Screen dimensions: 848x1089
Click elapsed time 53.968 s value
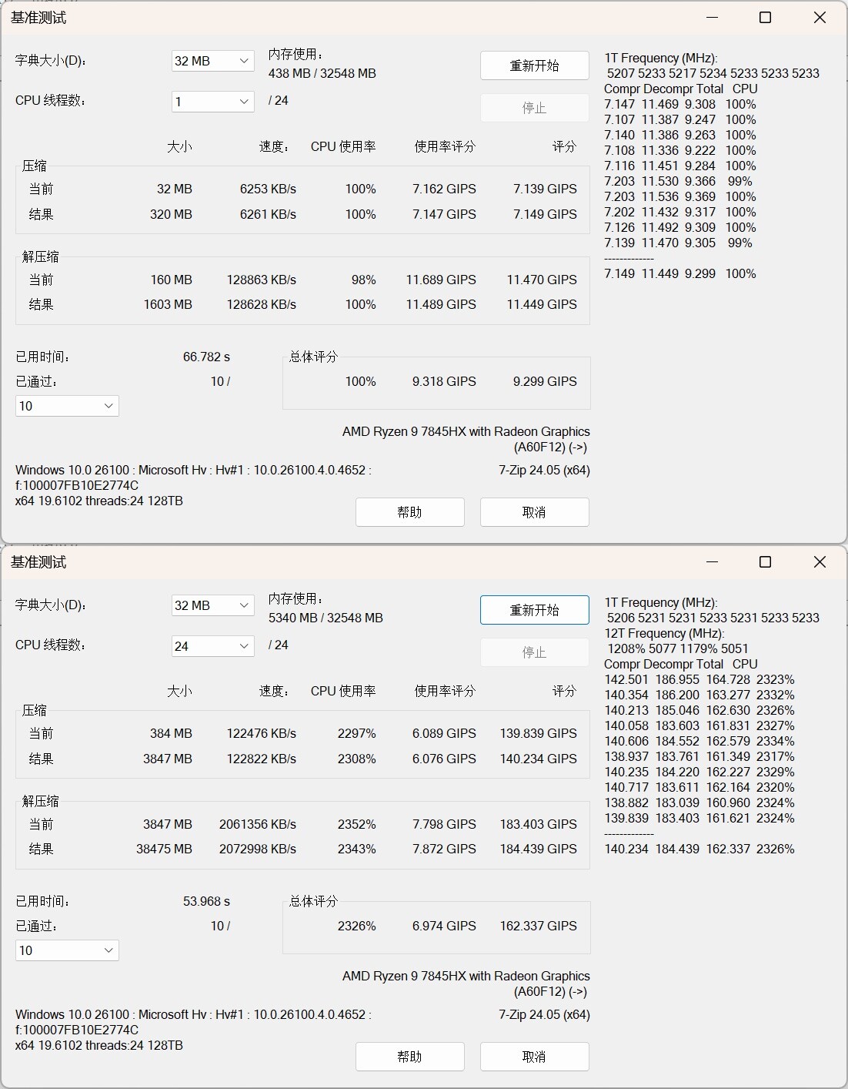(x=206, y=901)
